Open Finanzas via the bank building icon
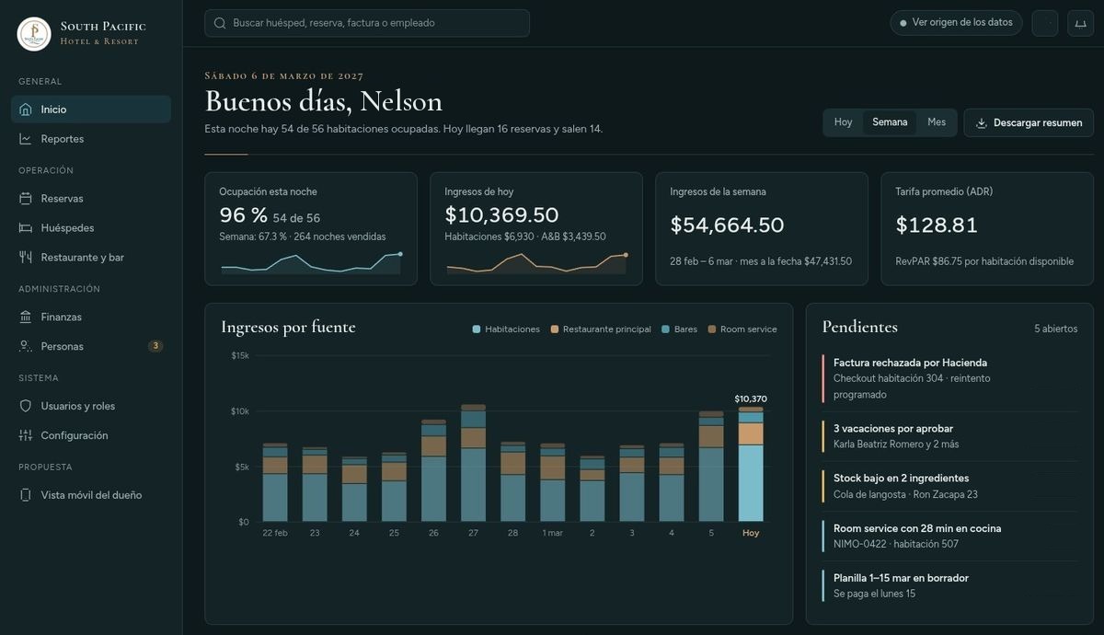This screenshot has width=1104, height=635. 26,317
